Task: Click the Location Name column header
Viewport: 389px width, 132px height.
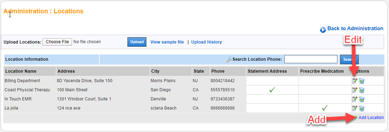Action: coord(21,71)
